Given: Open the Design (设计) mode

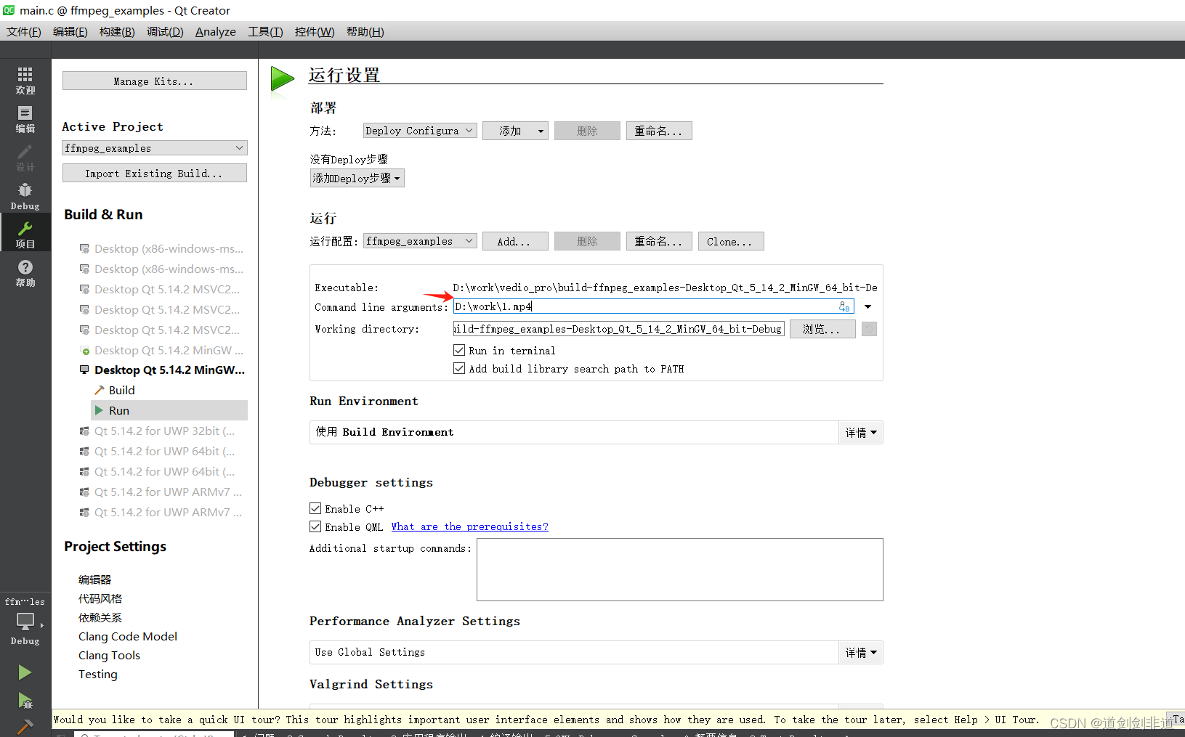Looking at the screenshot, I should 25,158.
